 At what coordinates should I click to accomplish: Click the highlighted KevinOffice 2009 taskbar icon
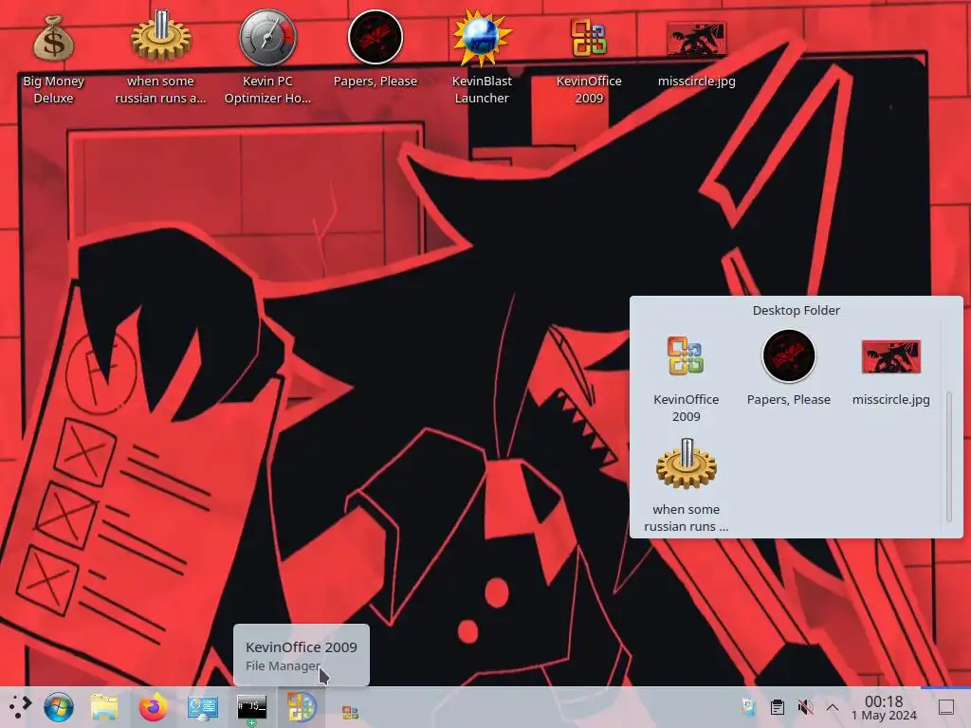[301, 707]
